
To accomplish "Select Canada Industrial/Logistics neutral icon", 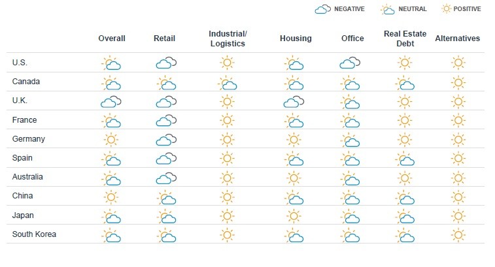I will pos(228,83).
